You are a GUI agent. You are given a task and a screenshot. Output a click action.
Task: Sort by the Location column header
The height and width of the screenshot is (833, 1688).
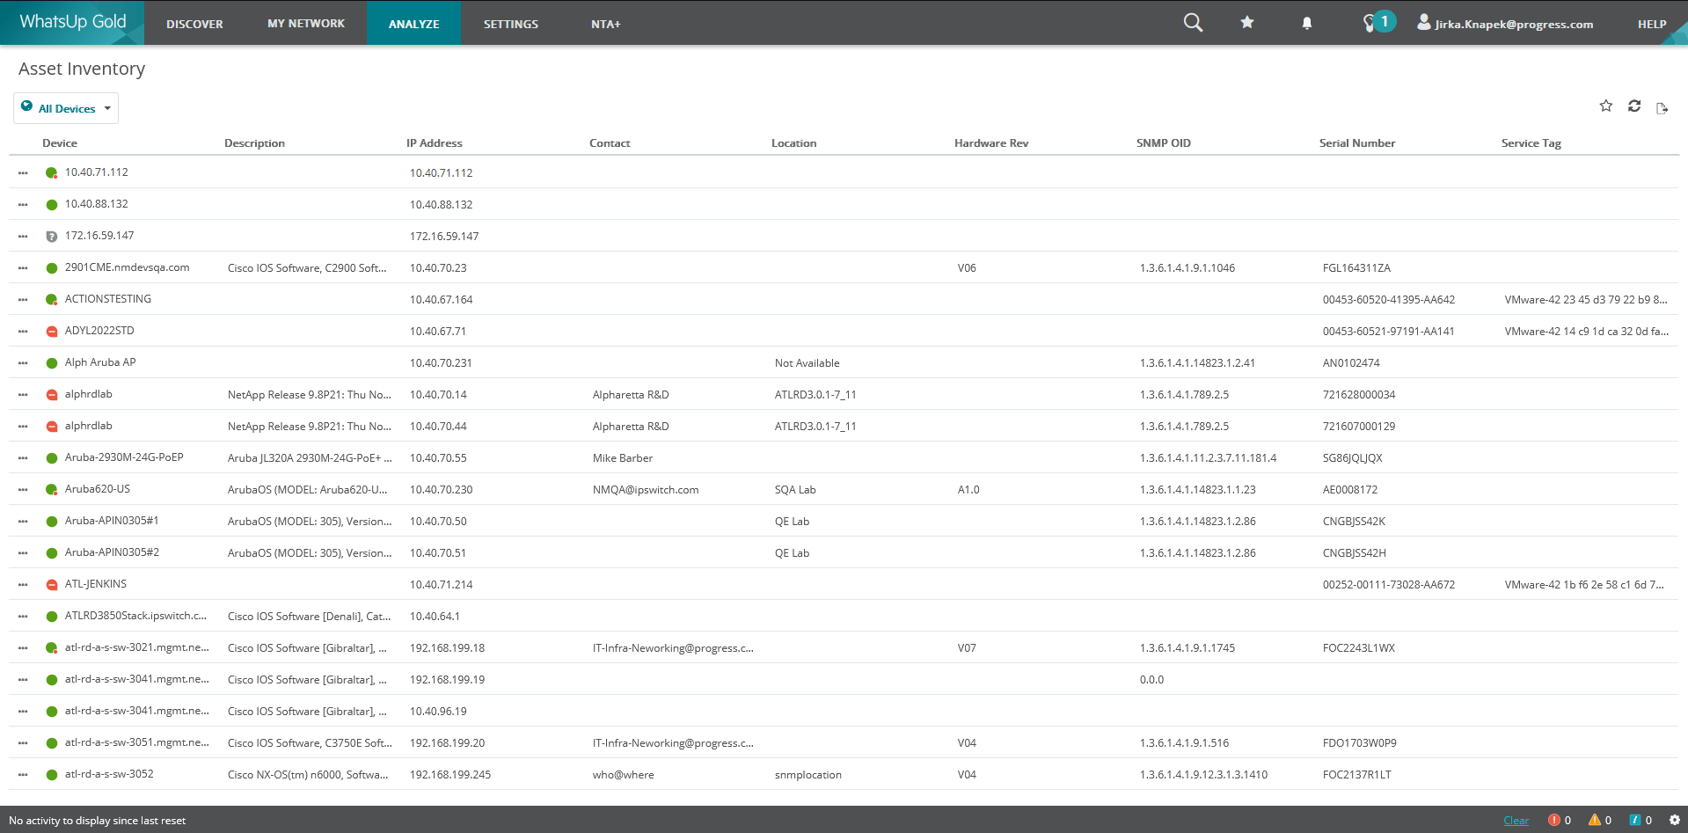coord(793,143)
